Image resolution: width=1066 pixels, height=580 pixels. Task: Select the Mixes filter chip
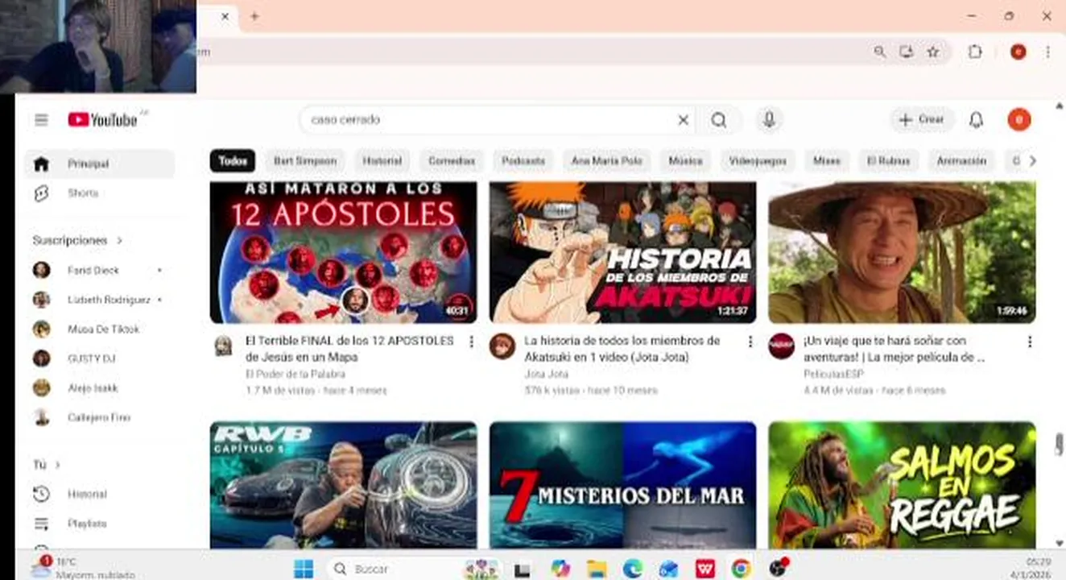[x=826, y=160]
